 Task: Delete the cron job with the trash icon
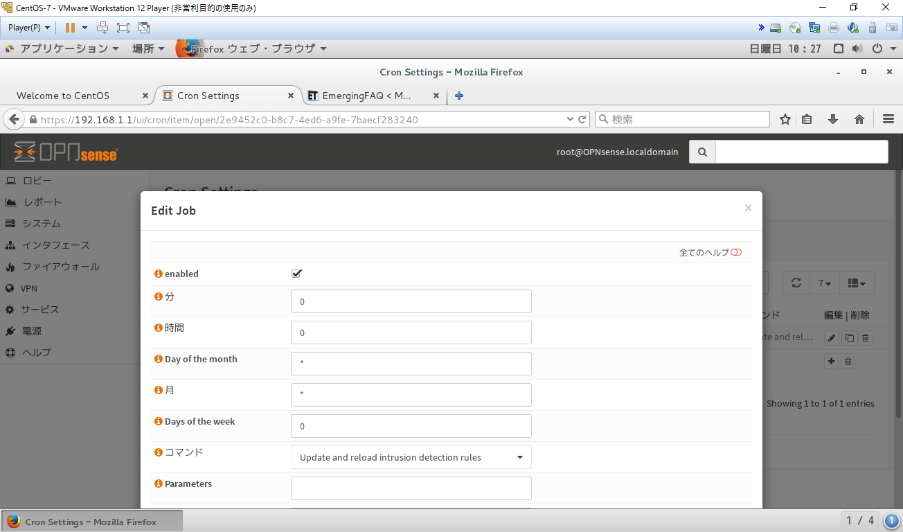(x=865, y=337)
